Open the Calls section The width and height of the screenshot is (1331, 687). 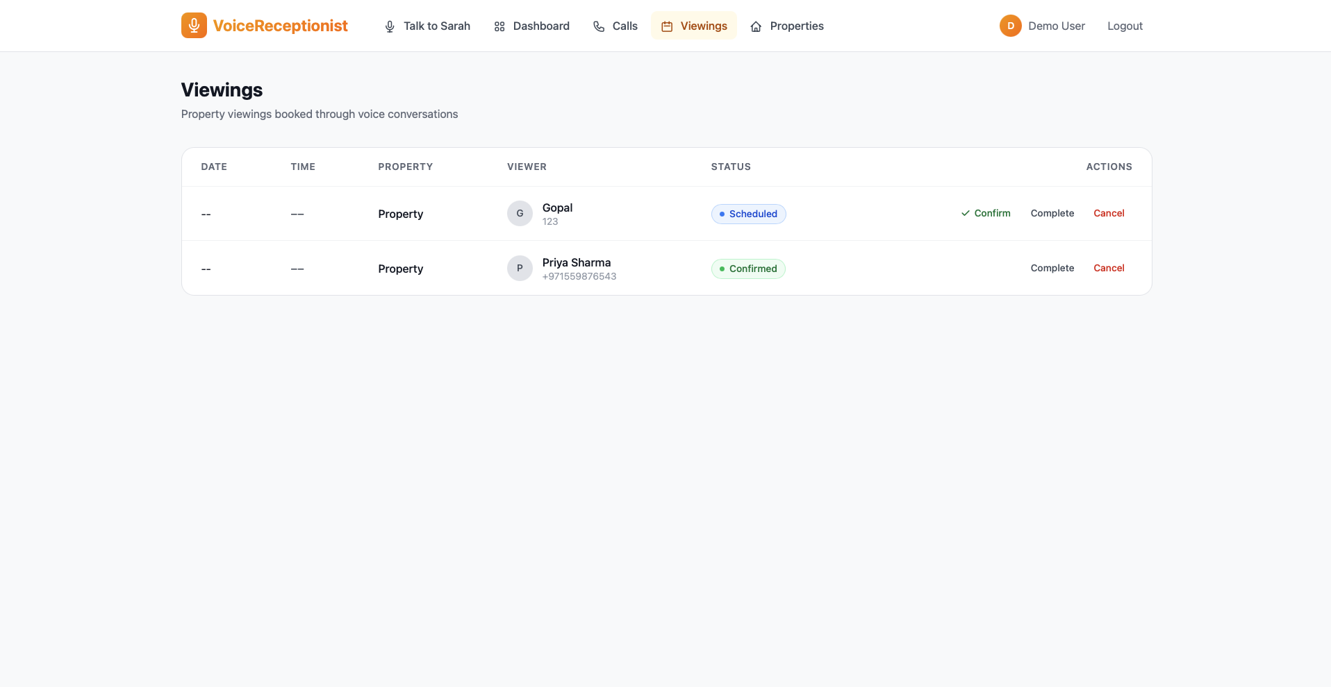[x=625, y=26]
